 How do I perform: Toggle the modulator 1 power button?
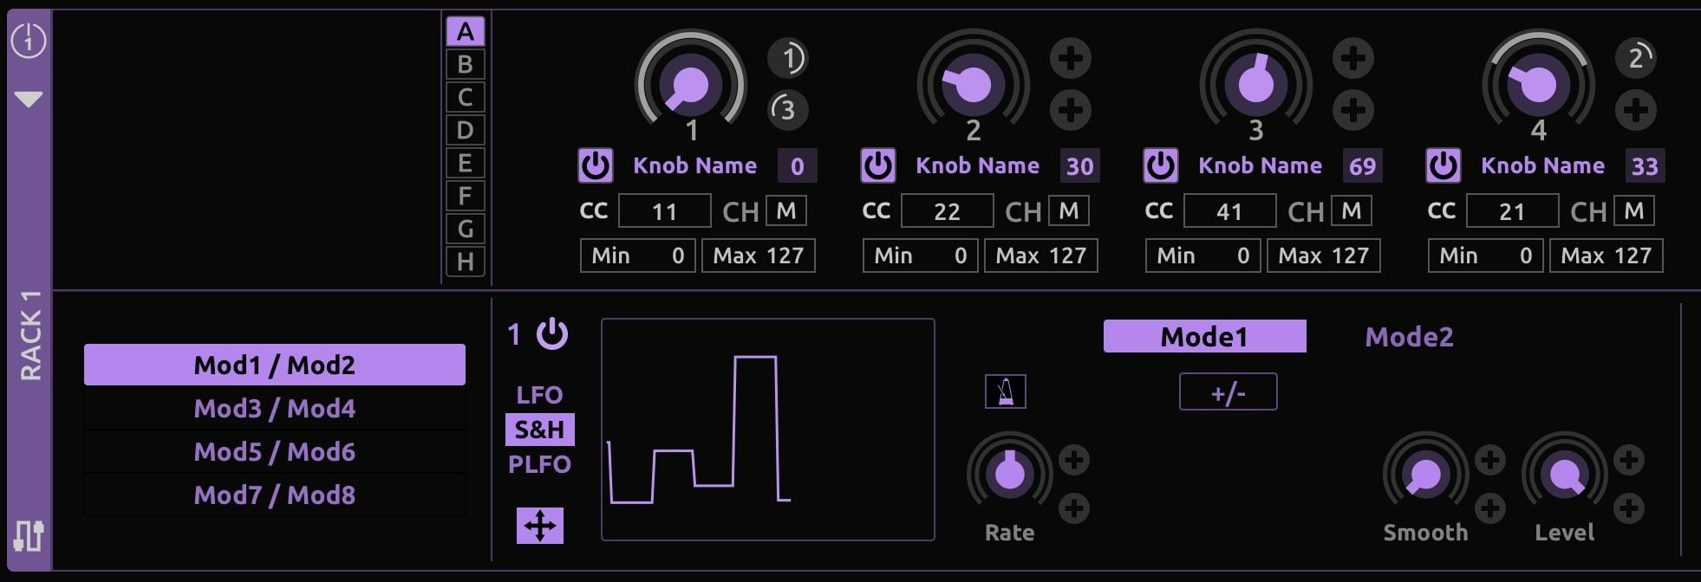[x=551, y=334]
